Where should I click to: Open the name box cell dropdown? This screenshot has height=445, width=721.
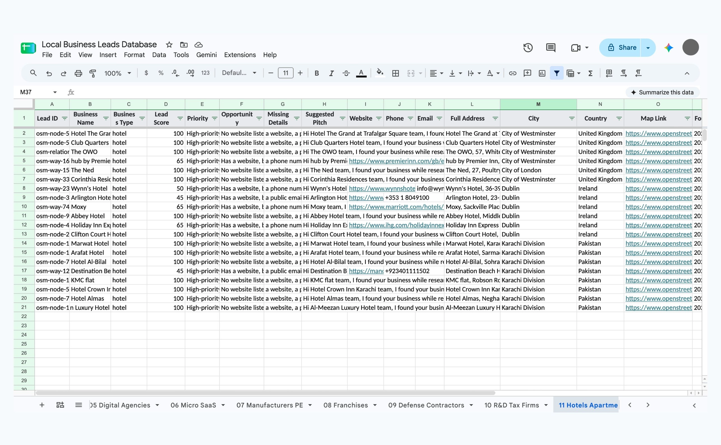pos(55,92)
